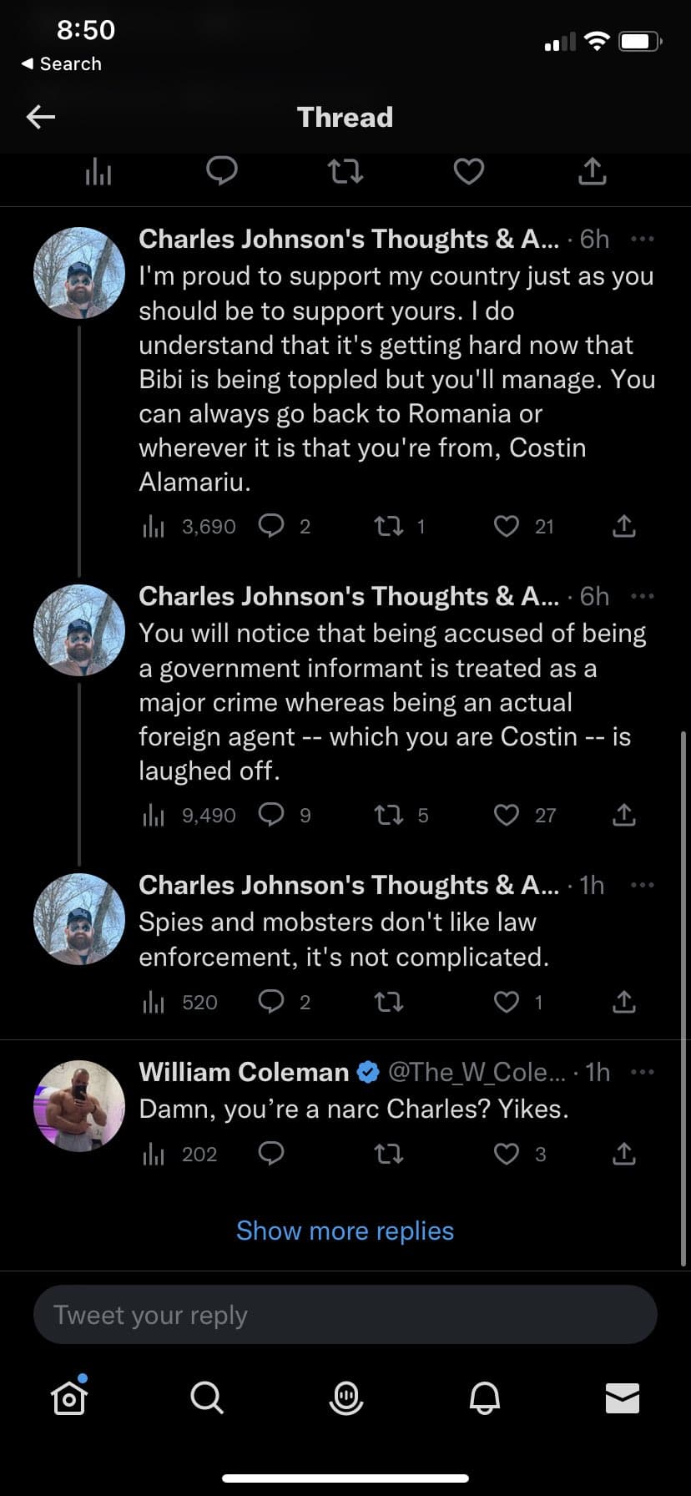The width and height of the screenshot is (691, 1496).
Task: View analytics for the 3,690 views tweet
Action: (154, 526)
